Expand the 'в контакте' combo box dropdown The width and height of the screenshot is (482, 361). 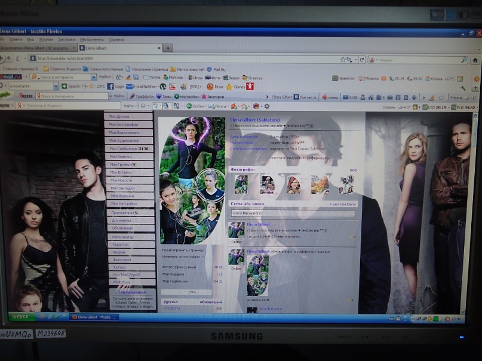point(56,87)
